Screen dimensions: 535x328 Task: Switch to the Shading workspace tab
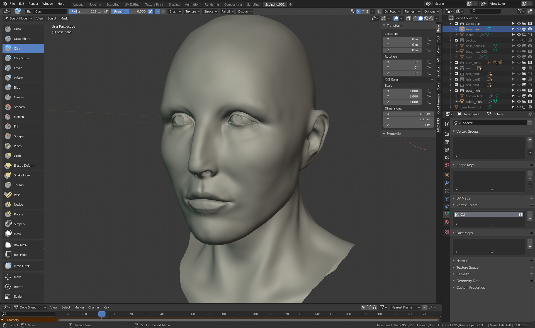[x=174, y=4]
